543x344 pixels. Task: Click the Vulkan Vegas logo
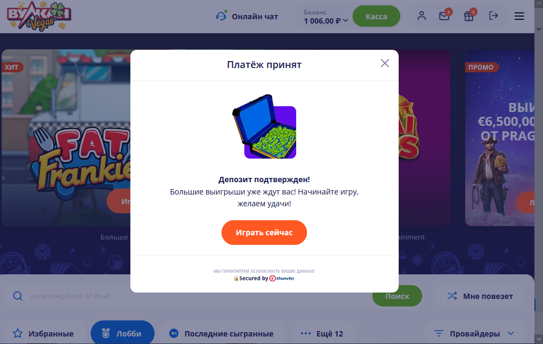39,16
